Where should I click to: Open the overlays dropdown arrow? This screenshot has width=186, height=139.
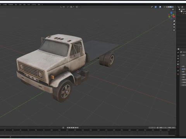pyautogui.click(x=162, y=7)
